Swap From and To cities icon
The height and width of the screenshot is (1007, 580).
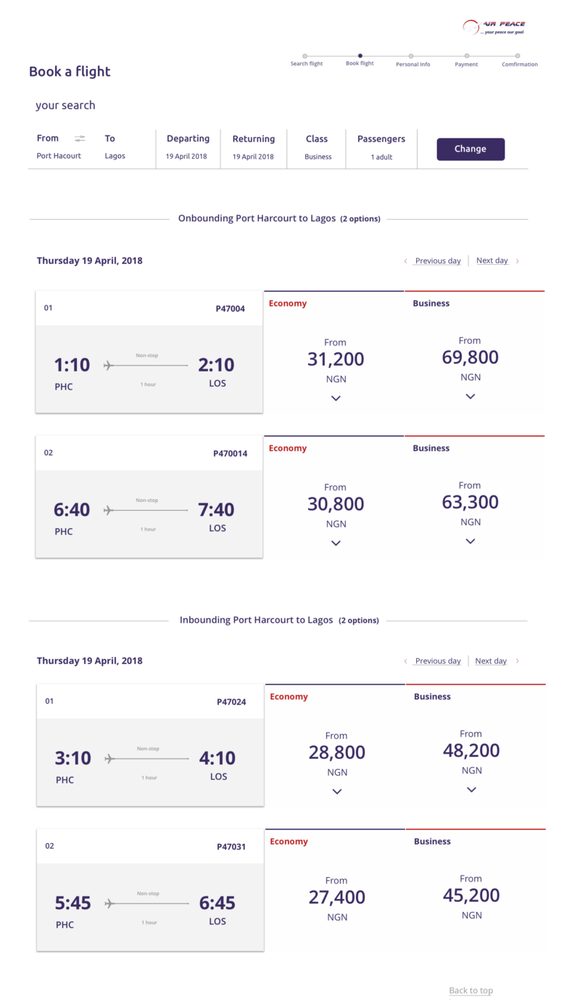80,139
